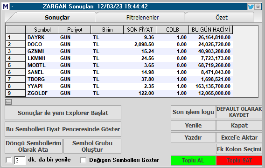Click the M application logo icon
This screenshot has height=168, width=265.
[6, 7]
